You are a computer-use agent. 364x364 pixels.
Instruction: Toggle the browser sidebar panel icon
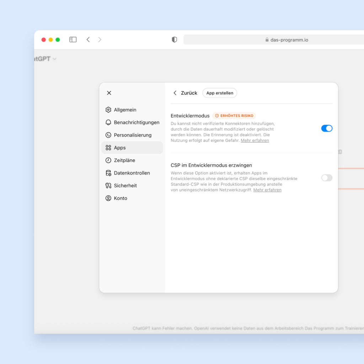coord(73,40)
